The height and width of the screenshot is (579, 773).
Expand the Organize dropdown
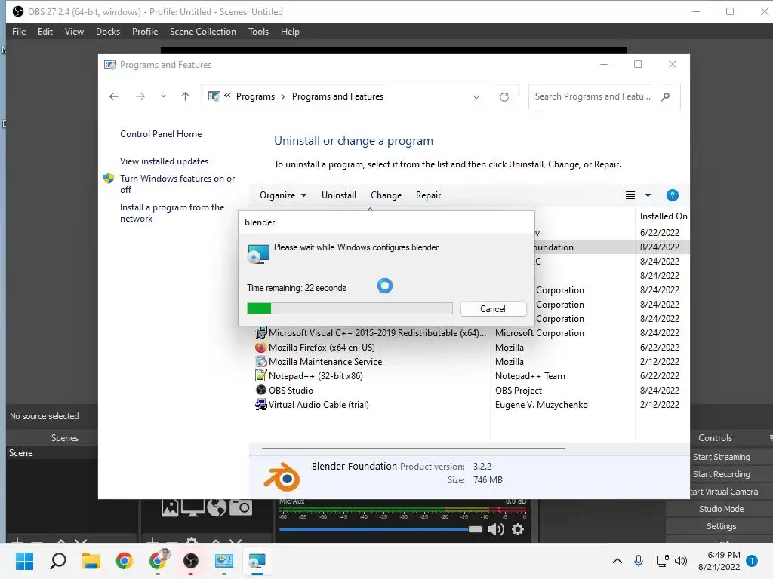(x=283, y=195)
